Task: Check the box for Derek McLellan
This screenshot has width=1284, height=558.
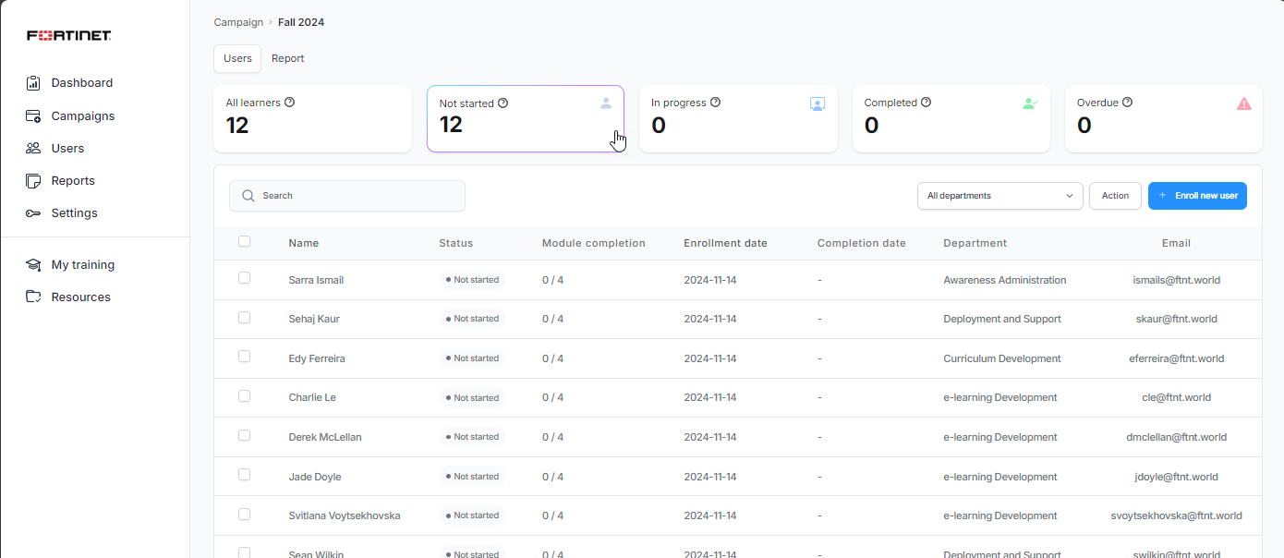Action: (244, 435)
